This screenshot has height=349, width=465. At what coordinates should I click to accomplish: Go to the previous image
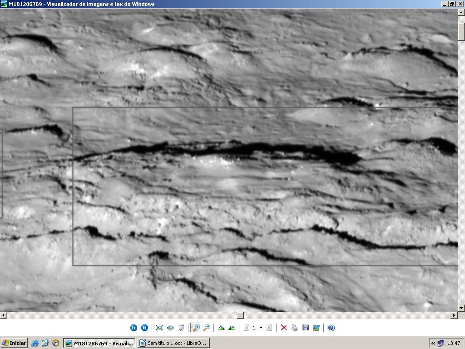134,328
